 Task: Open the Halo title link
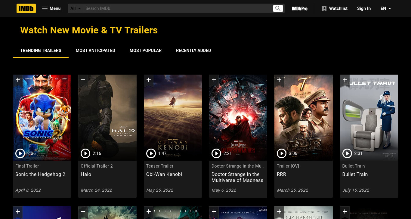tap(86, 174)
